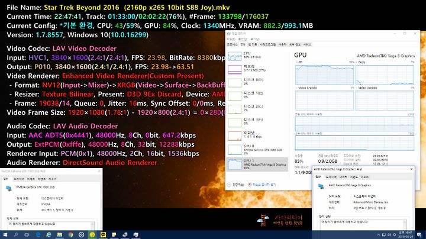Switch to 사용자 tab in Task Manager
Image resolution: width=426 pixels, height=239 pixels.
283,44
